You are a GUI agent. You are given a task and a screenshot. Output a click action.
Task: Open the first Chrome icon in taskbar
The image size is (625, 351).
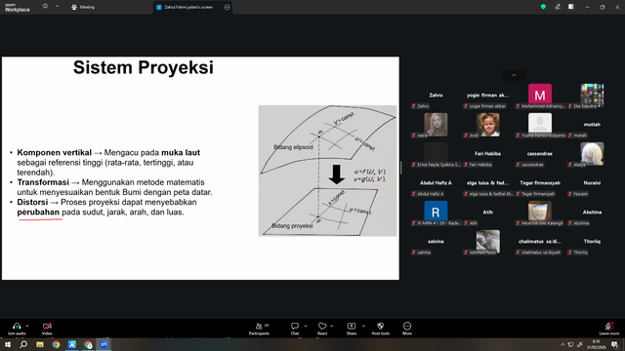click(x=56, y=344)
